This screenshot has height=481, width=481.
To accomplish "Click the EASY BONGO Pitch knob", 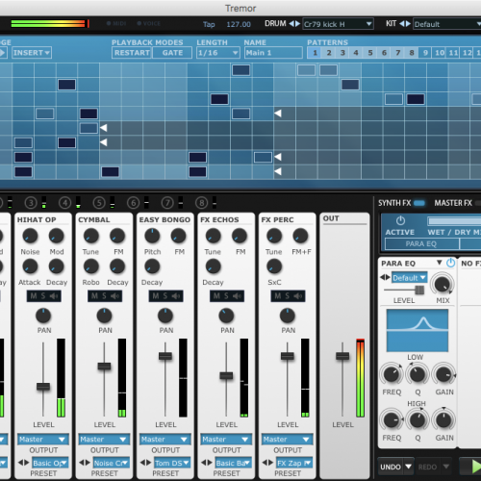I will (x=152, y=236).
